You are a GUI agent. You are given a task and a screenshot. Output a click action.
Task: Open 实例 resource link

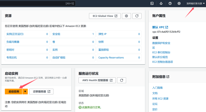[x=55, y=50]
